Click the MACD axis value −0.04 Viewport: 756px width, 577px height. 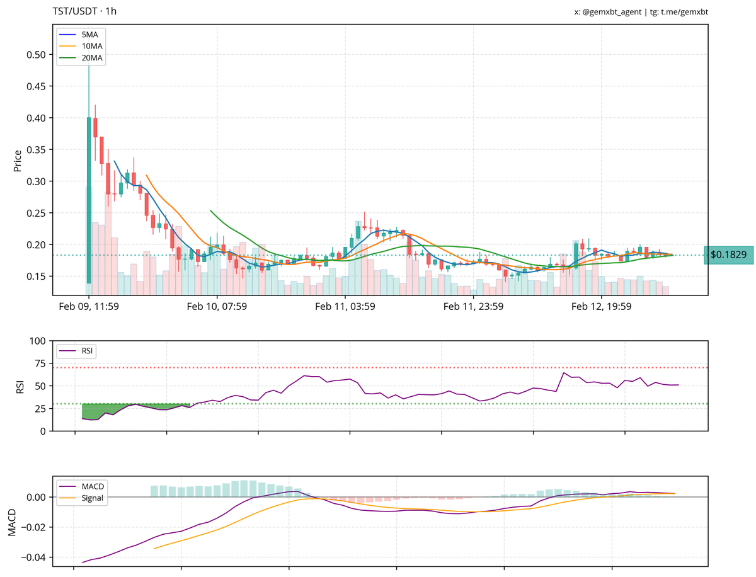[33, 557]
